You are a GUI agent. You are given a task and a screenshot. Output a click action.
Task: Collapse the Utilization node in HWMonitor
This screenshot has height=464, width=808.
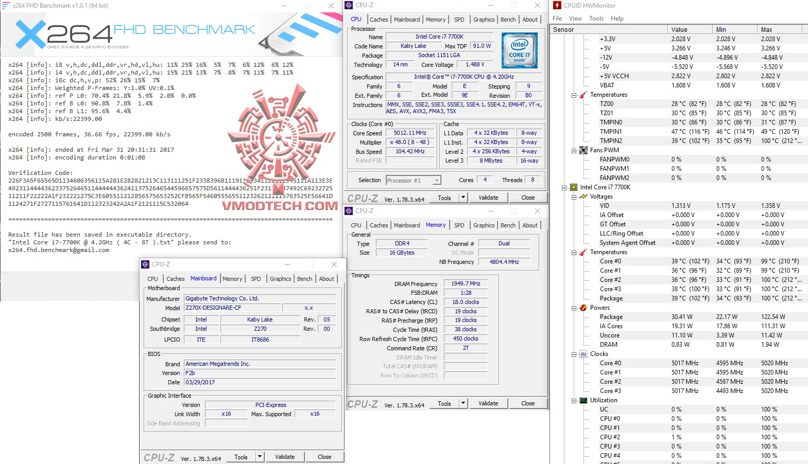pos(574,401)
